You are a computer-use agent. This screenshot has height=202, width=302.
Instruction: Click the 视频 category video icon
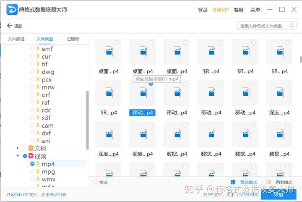point(31,156)
